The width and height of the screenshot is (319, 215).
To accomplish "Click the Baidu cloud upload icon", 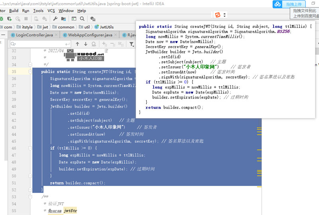I will click(278, 4).
